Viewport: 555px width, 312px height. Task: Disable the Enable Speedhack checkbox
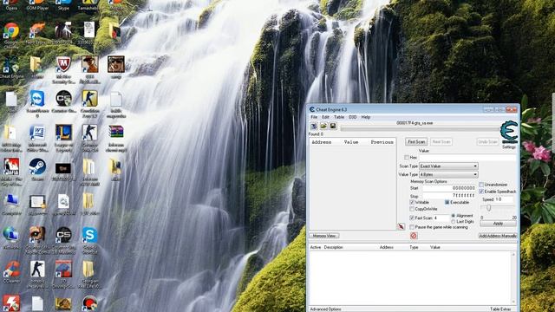pos(481,192)
